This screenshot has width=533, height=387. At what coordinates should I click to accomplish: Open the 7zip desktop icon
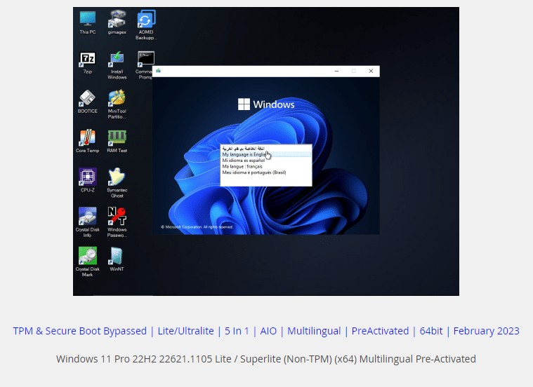click(x=87, y=63)
